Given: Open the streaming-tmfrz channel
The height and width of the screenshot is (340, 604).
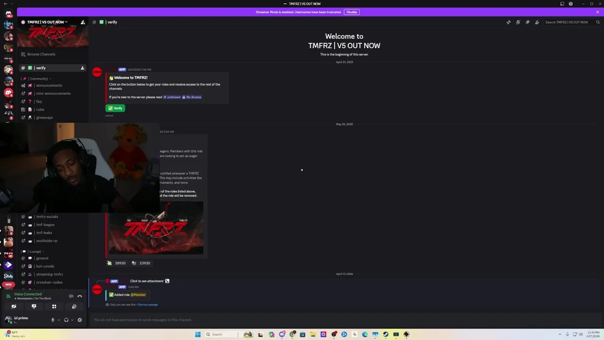Looking at the screenshot, I should point(52,274).
